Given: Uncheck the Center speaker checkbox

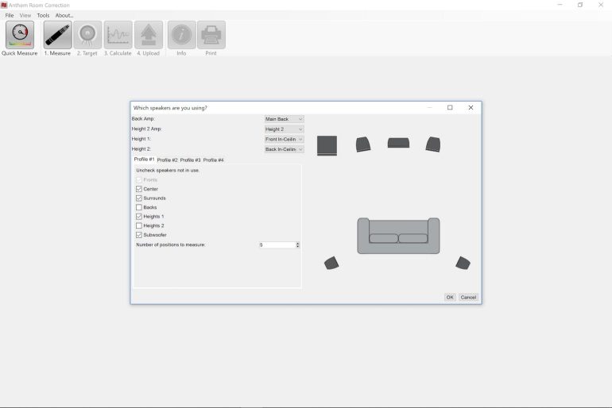Looking at the screenshot, I should pyautogui.click(x=139, y=189).
